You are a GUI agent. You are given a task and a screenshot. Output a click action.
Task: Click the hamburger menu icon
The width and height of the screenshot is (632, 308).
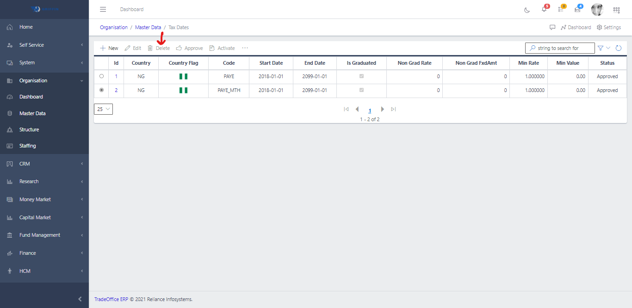click(103, 9)
